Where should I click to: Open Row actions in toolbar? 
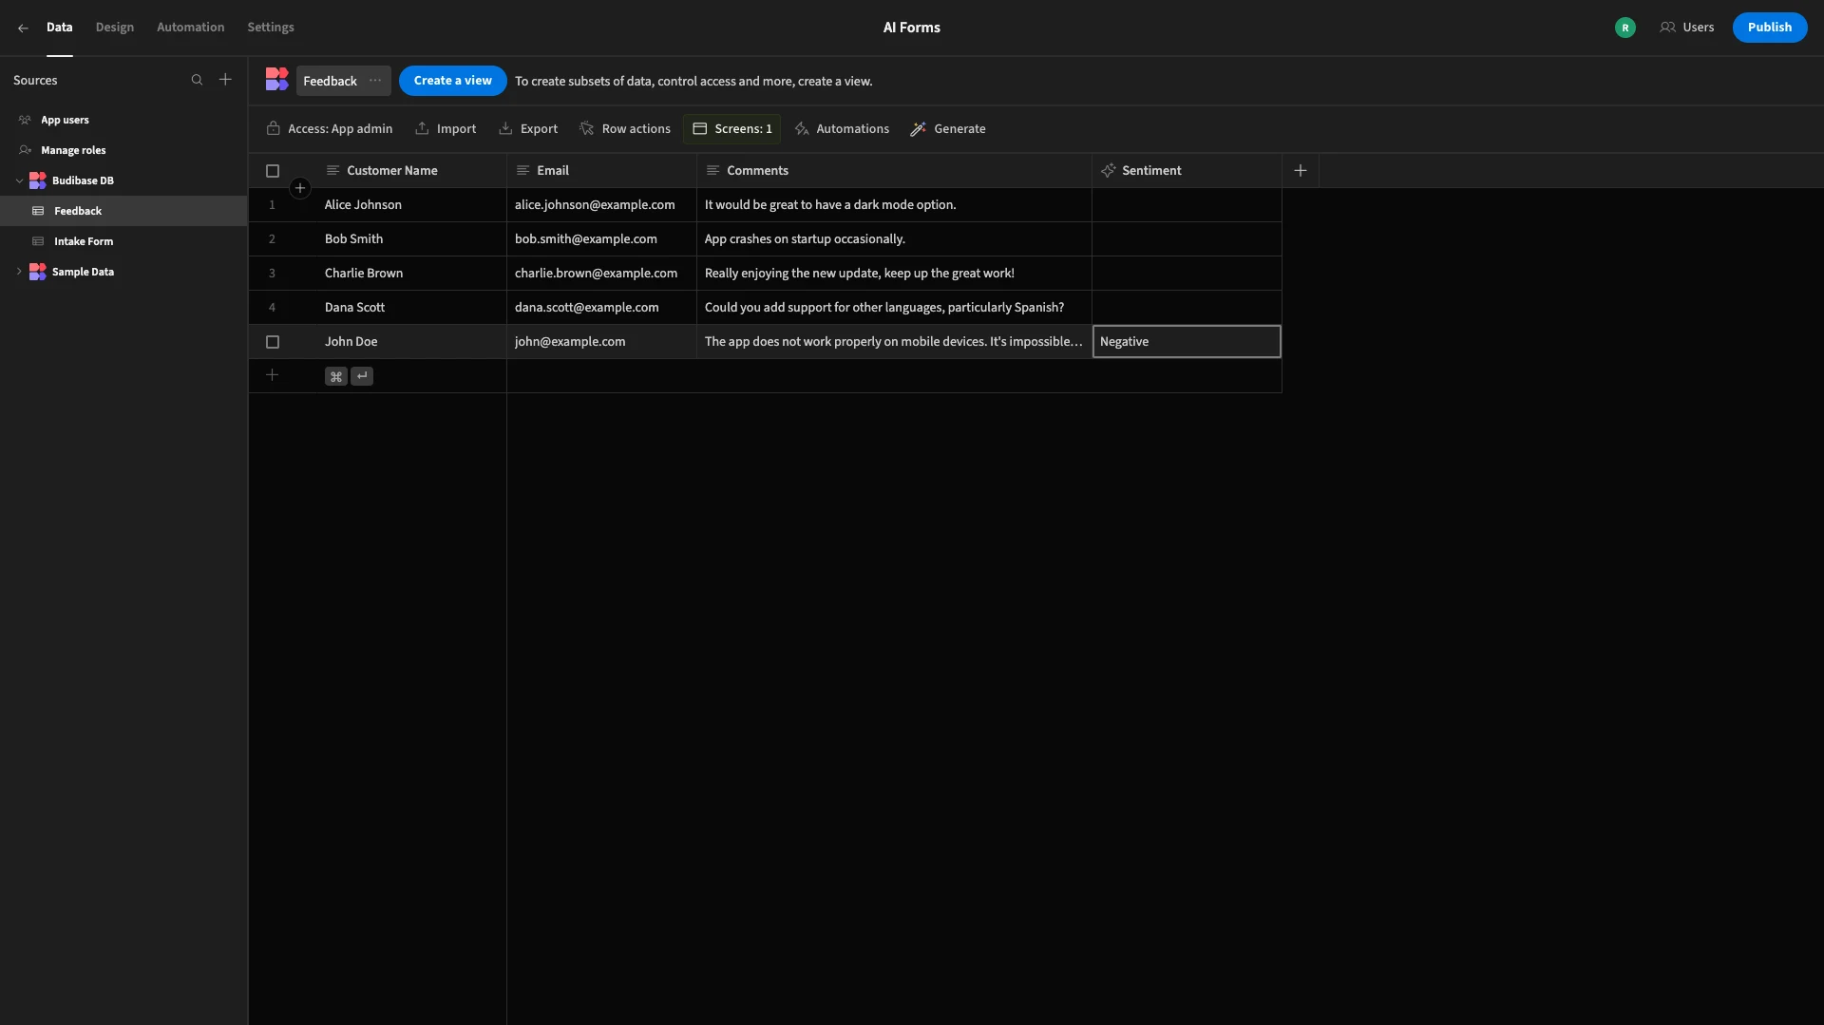(625, 128)
